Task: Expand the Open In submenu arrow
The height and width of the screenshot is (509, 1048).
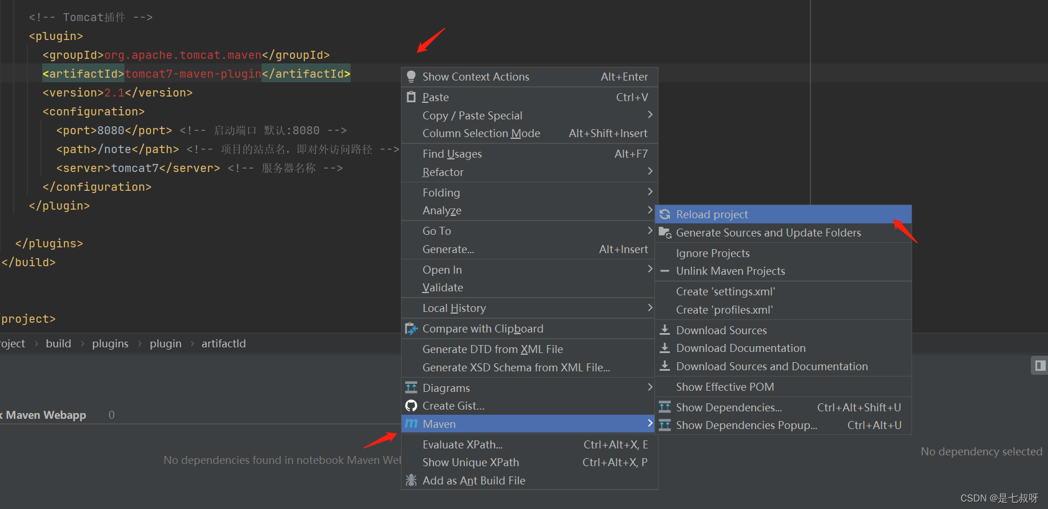Action: point(650,269)
